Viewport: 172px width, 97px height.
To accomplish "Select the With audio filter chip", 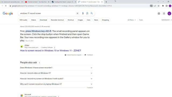I will coord(23,20).
